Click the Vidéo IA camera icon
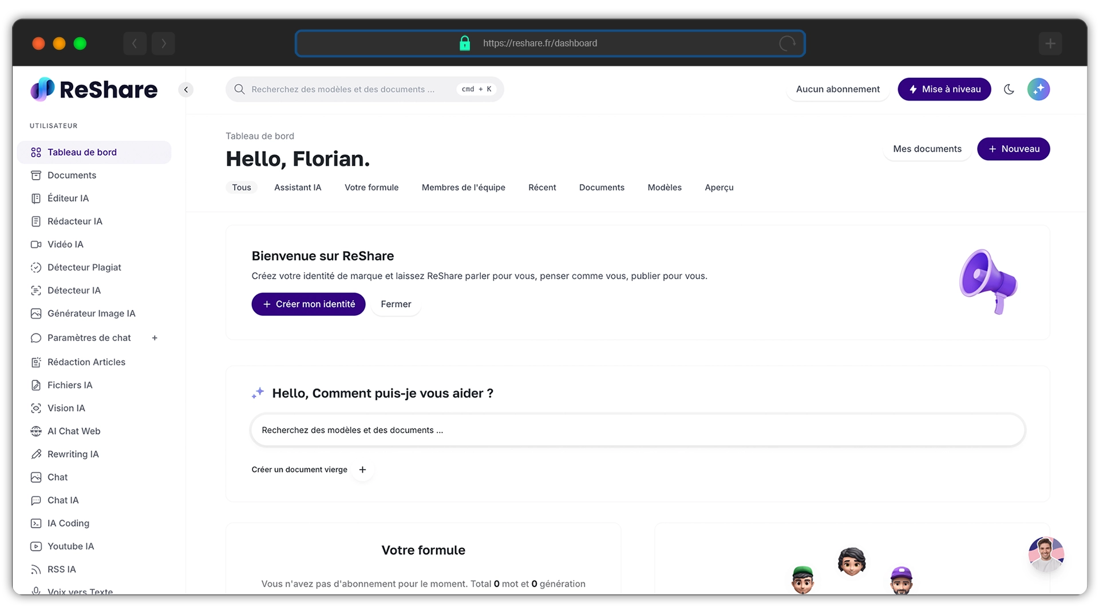Image resolution: width=1099 pixels, height=611 pixels. [36, 244]
